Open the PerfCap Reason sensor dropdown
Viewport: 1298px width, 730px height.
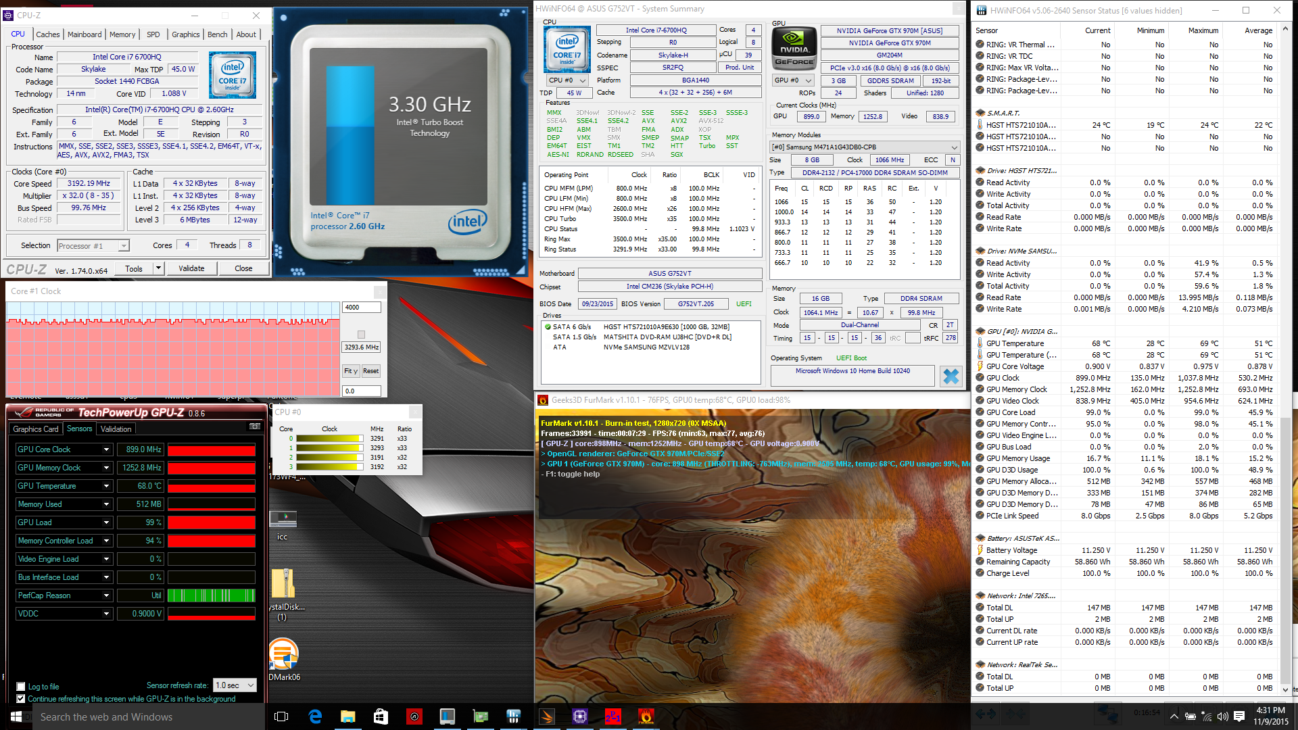[x=106, y=595]
